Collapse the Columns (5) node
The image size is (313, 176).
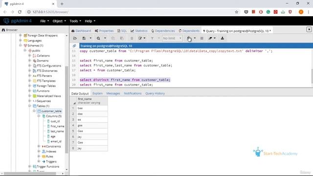(39, 116)
